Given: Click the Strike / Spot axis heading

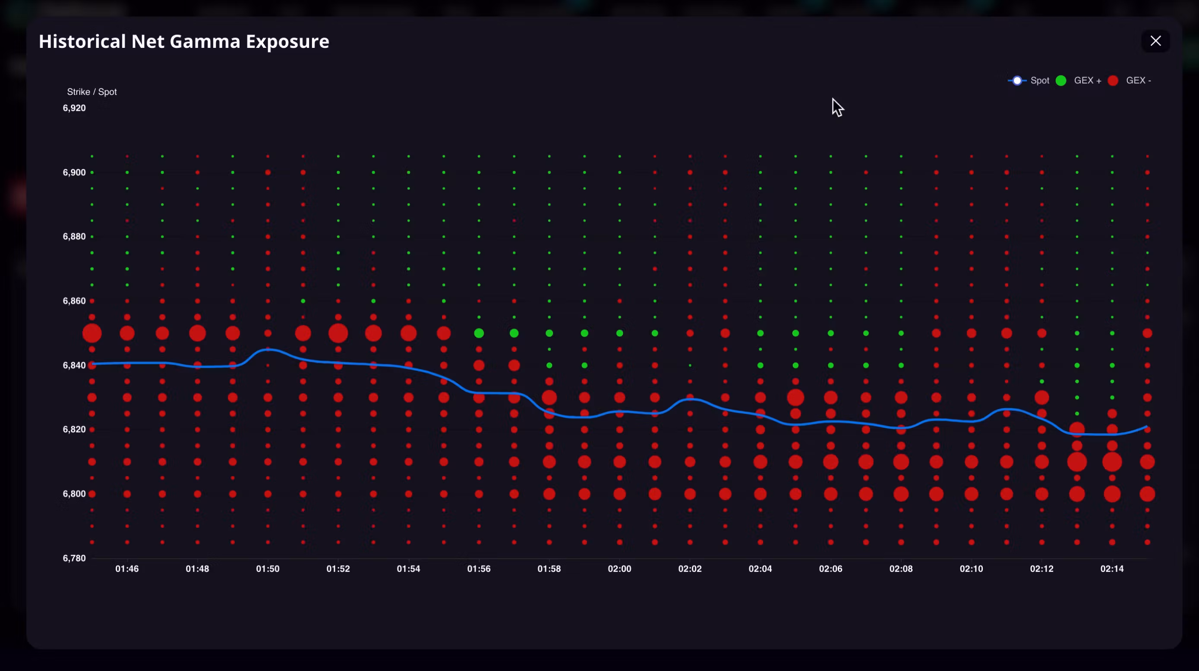Looking at the screenshot, I should point(91,91).
